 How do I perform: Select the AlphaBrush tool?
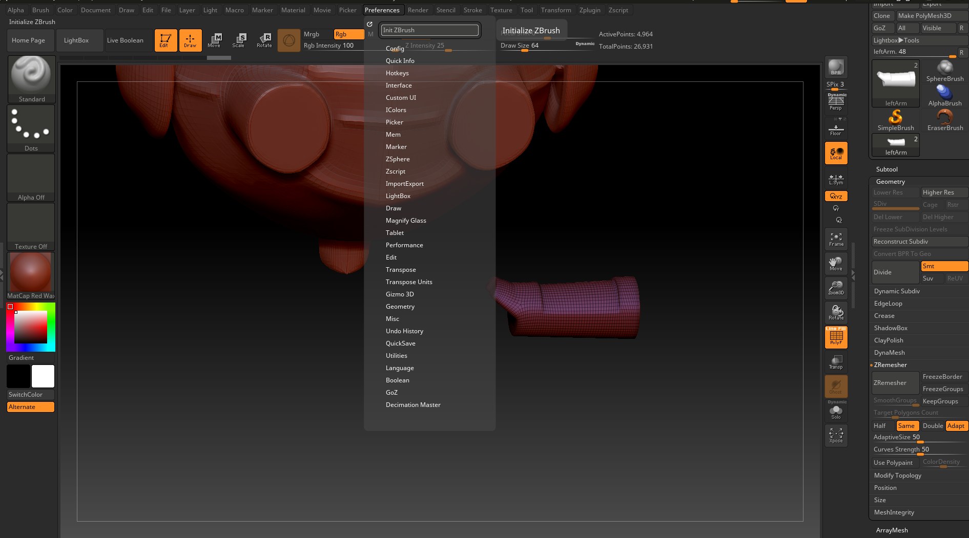pyautogui.click(x=944, y=96)
